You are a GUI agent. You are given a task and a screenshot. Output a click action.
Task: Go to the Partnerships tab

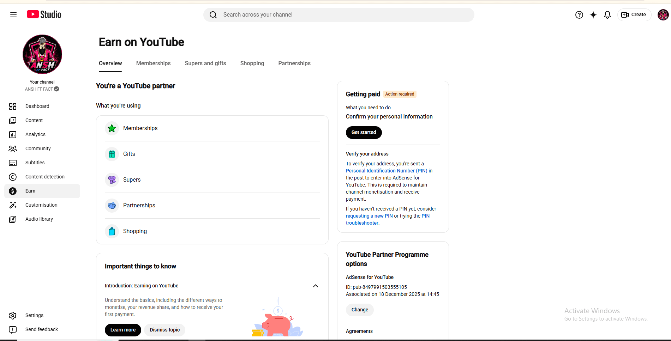click(x=294, y=63)
